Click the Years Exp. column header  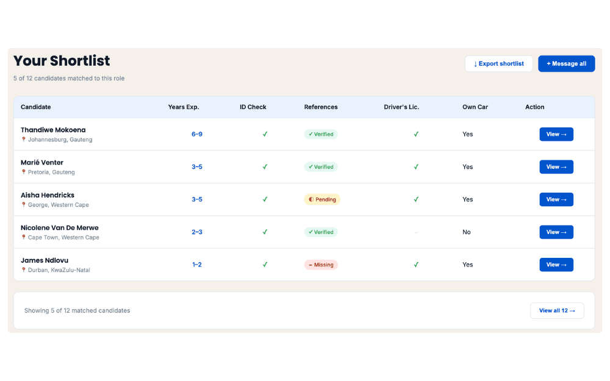coord(184,107)
